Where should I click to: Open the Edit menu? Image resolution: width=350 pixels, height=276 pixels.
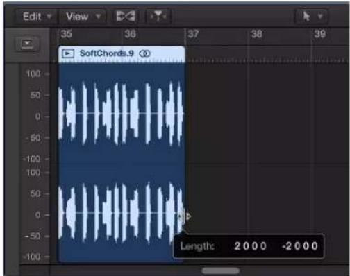[x=37, y=17]
